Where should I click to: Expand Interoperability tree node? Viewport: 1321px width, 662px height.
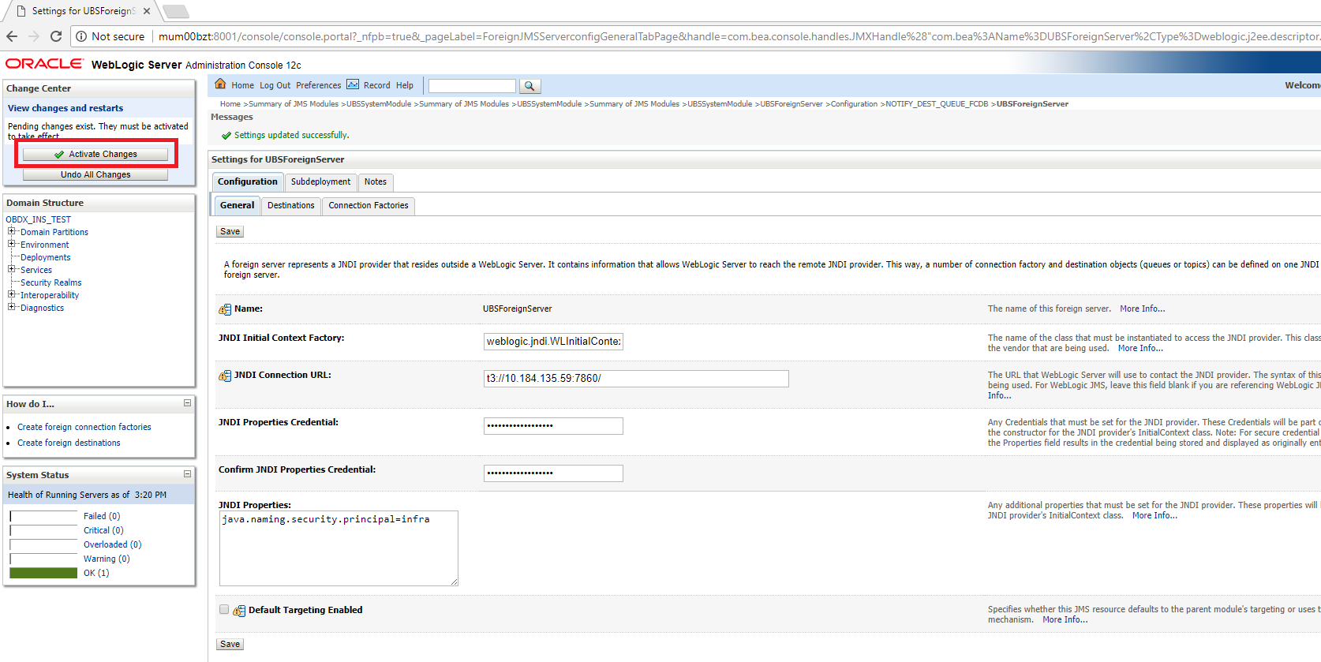tap(12, 294)
